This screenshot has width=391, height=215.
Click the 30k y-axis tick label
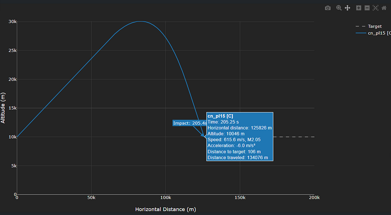tap(13, 21)
